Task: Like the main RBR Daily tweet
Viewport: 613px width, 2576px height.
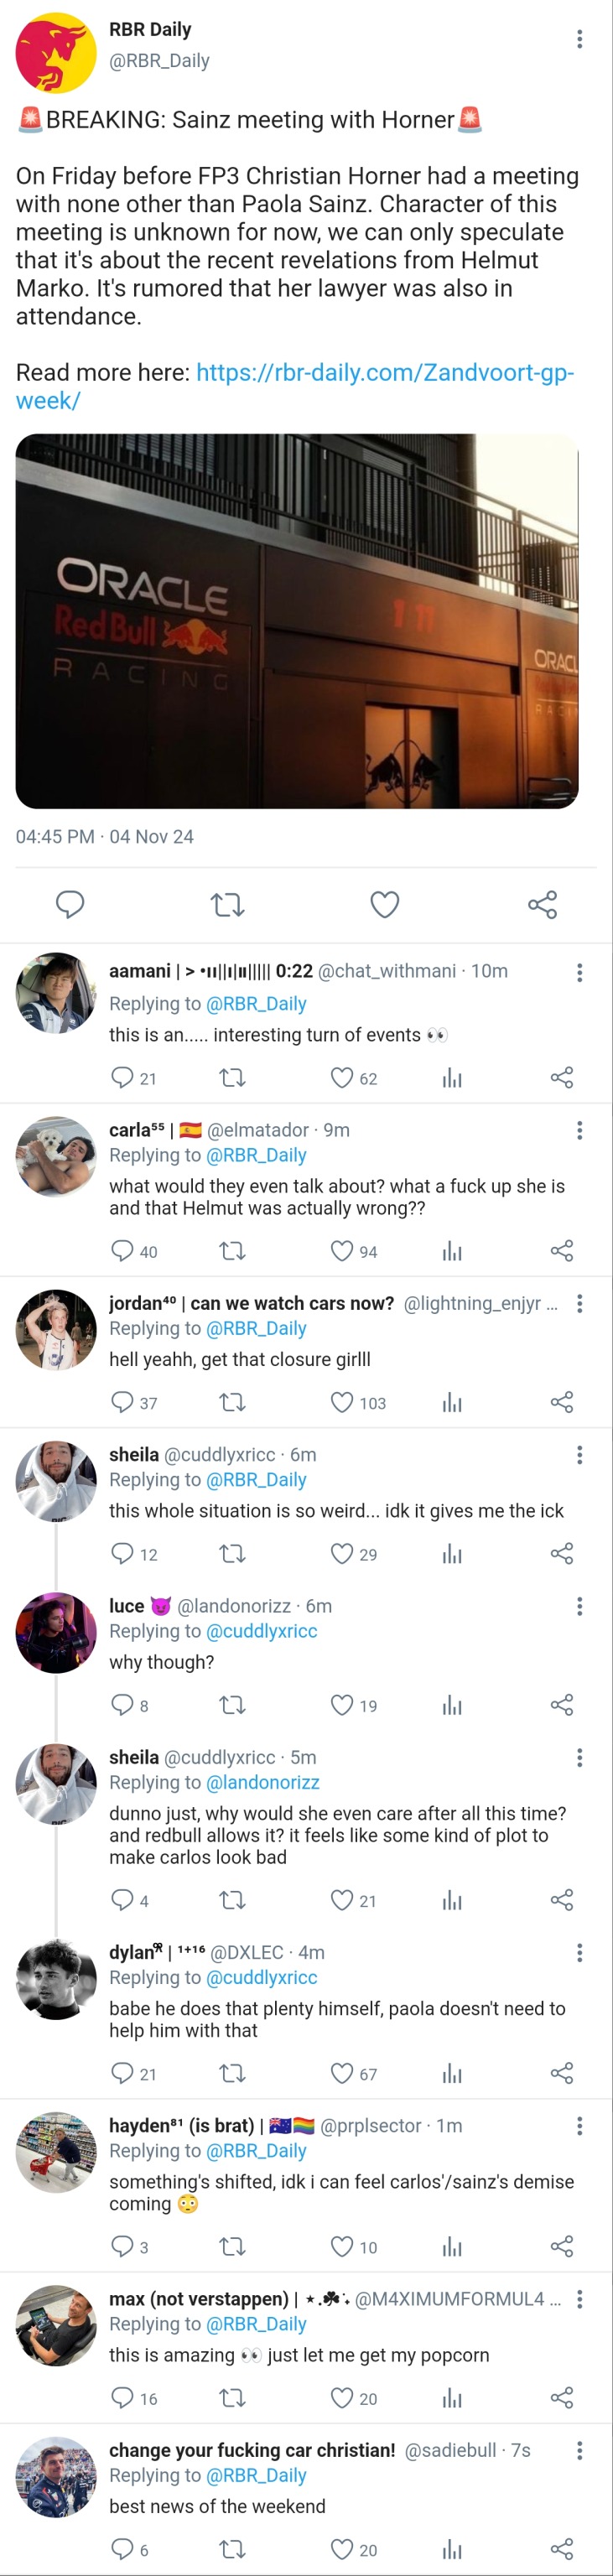Action: 384,905
